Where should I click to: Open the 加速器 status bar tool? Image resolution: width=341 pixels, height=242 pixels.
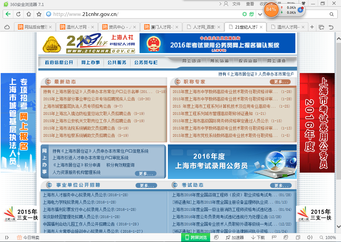pos(235,238)
